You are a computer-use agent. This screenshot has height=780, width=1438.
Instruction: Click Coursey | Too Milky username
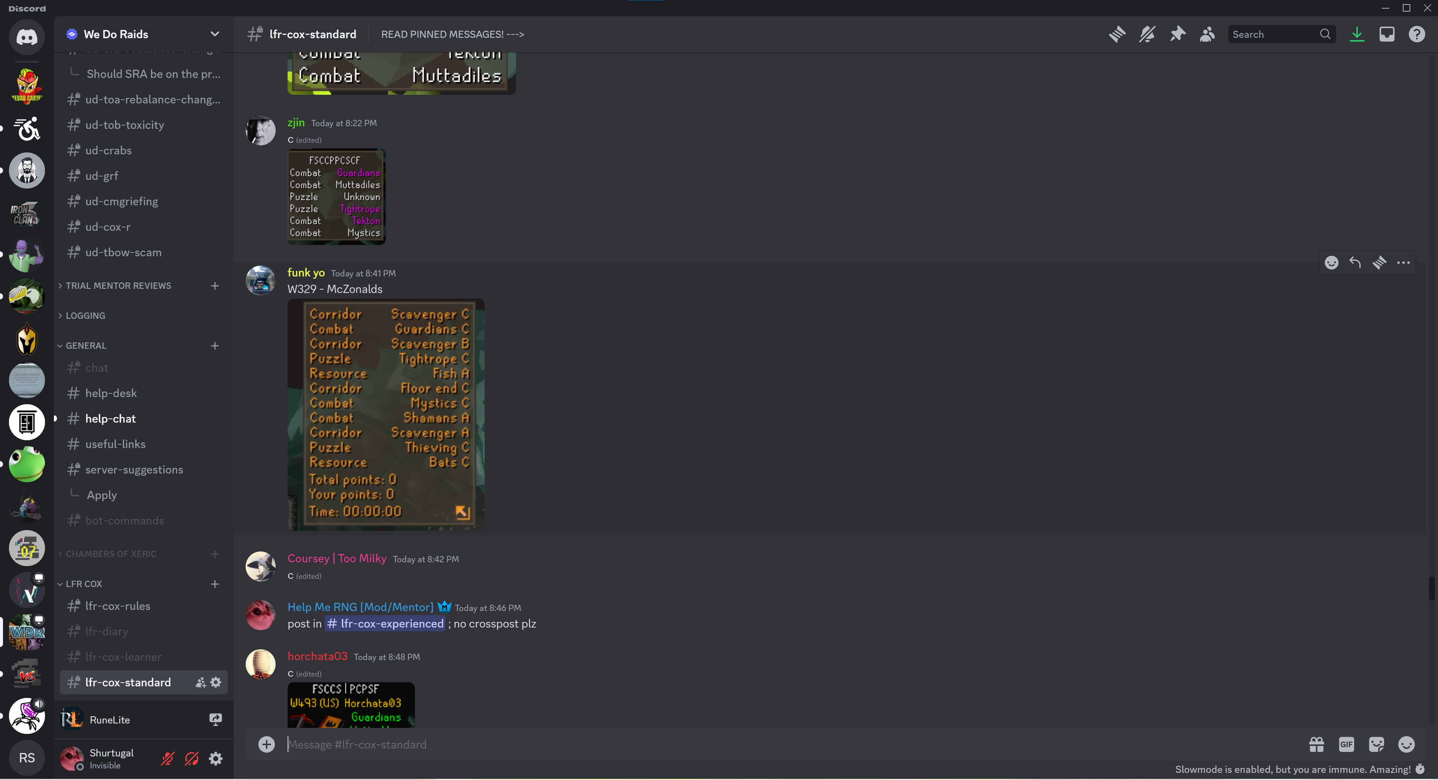click(x=337, y=558)
